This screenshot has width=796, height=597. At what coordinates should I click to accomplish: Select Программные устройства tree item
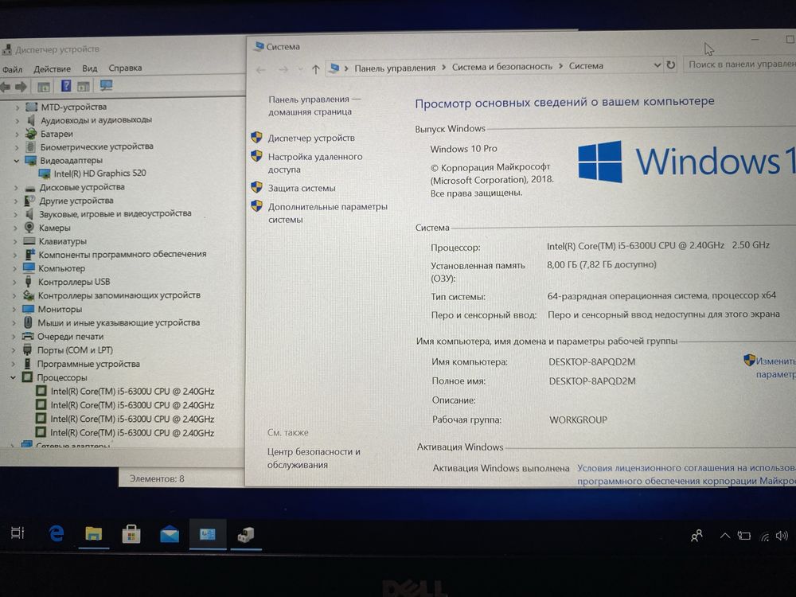pos(88,364)
